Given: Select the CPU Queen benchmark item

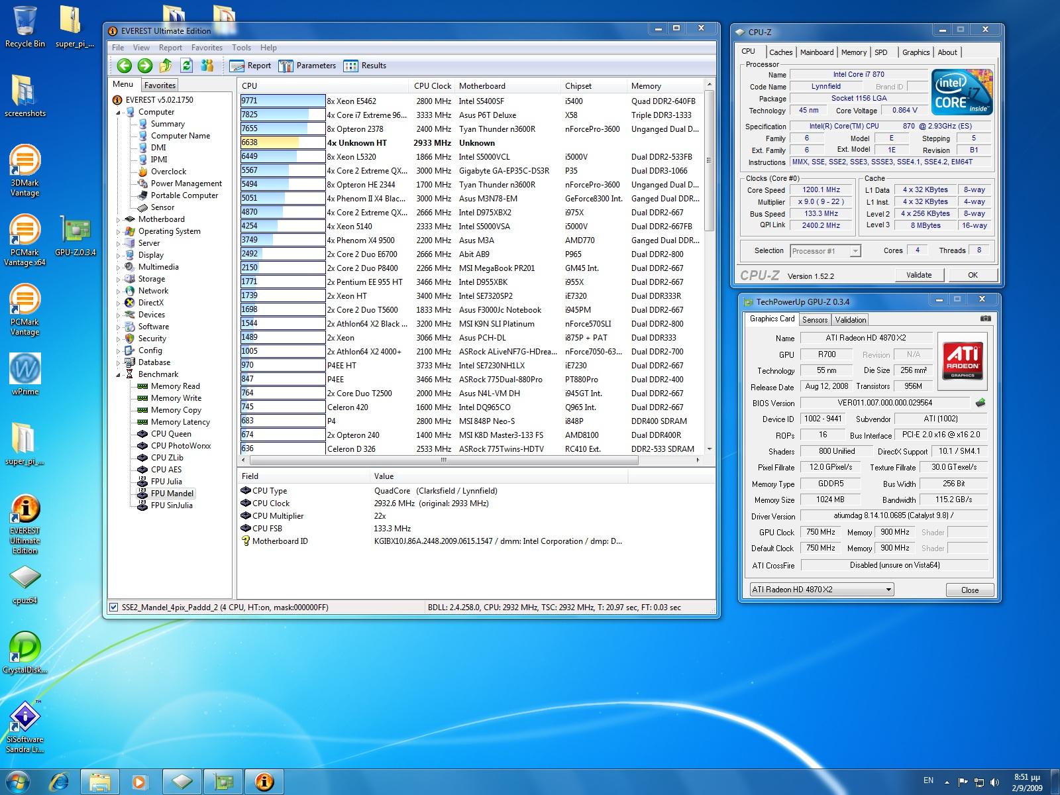Looking at the screenshot, I should click(x=171, y=434).
